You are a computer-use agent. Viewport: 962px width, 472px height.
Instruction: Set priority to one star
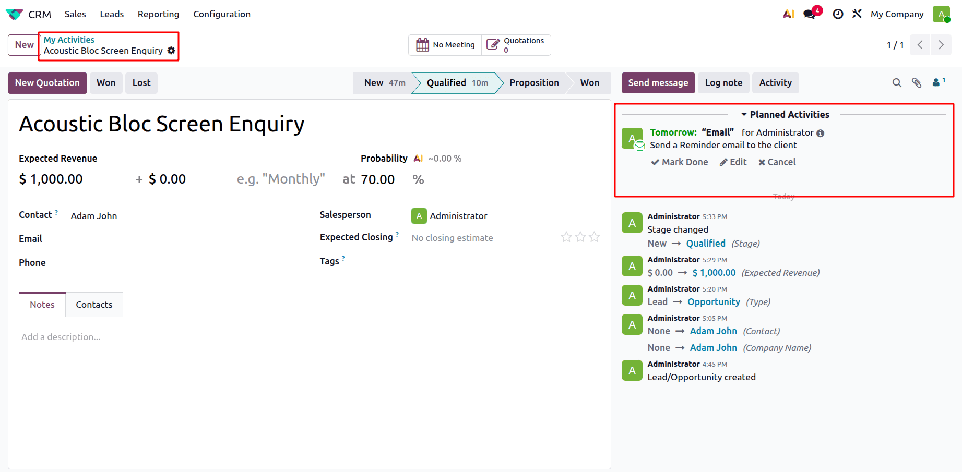[566, 237]
